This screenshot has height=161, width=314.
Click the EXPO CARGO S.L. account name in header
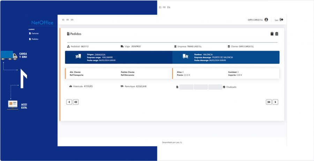pos(255,20)
